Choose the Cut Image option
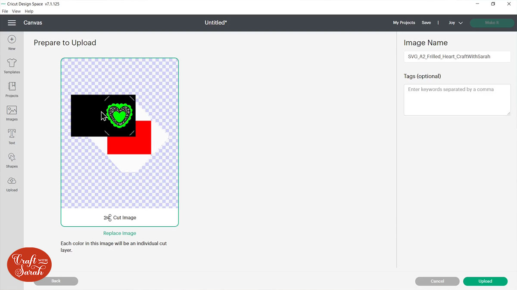Image resolution: width=517 pixels, height=290 pixels. [119, 217]
